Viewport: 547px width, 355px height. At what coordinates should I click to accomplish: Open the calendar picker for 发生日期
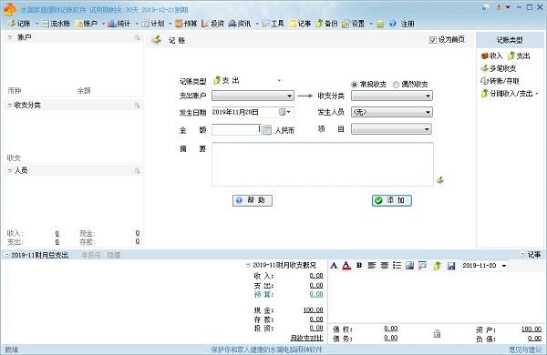285,112
